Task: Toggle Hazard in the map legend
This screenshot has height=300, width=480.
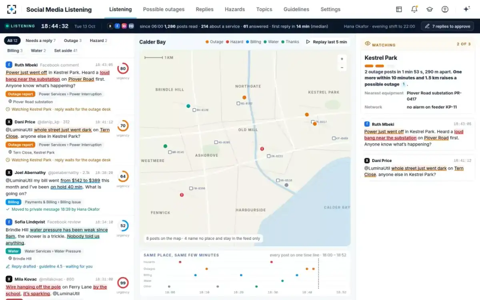Action: coord(234,42)
